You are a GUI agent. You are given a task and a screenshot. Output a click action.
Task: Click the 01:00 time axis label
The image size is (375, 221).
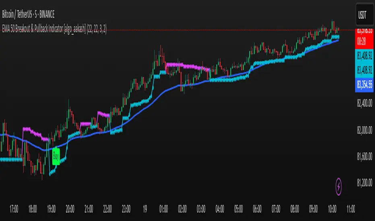(x=164, y=209)
